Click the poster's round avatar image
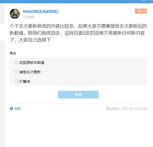The width and height of the screenshot is (153, 147). click(15, 14)
